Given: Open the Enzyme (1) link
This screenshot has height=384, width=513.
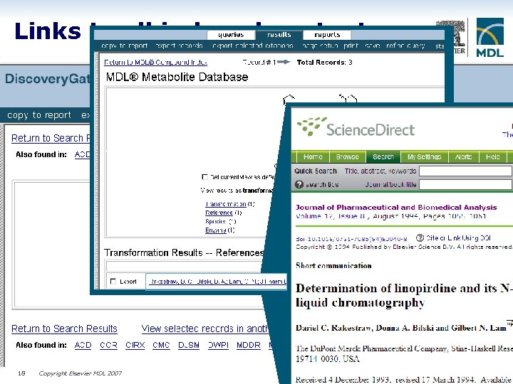Looking at the screenshot, I should pyautogui.click(x=216, y=230).
